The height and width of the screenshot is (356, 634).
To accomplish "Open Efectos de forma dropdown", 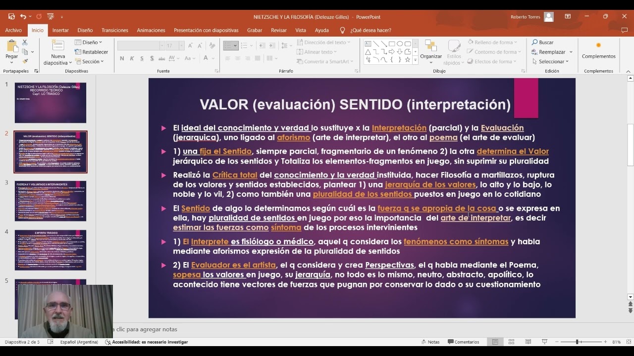I will [x=492, y=62].
